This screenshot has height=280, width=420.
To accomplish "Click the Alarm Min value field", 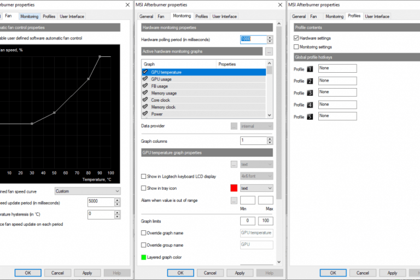I will [248, 200].
